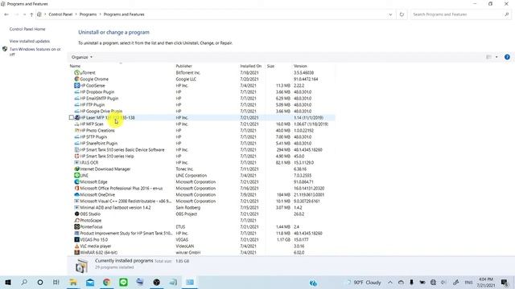The height and width of the screenshot is (289, 515).
Task: Open Chrome from the taskbar
Action: [107, 282]
